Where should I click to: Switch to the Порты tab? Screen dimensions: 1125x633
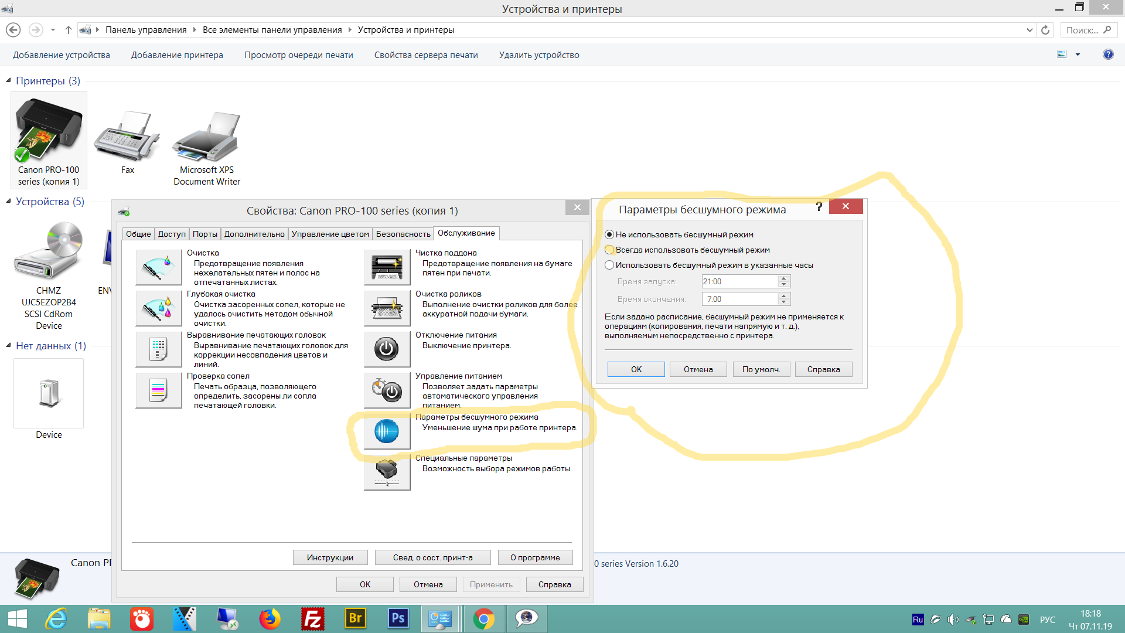(x=205, y=234)
